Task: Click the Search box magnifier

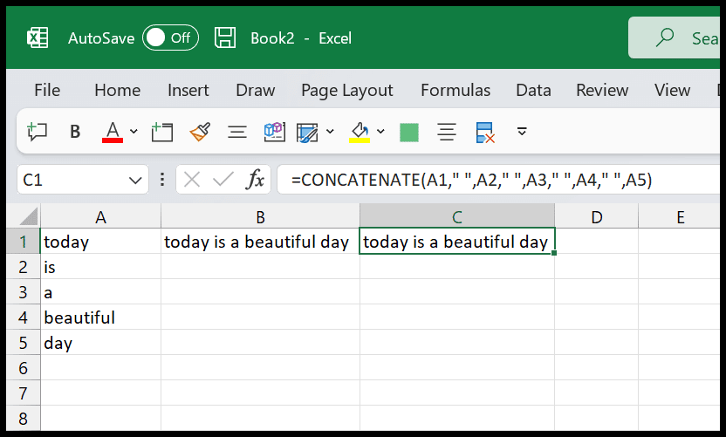Action: [665, 38]
